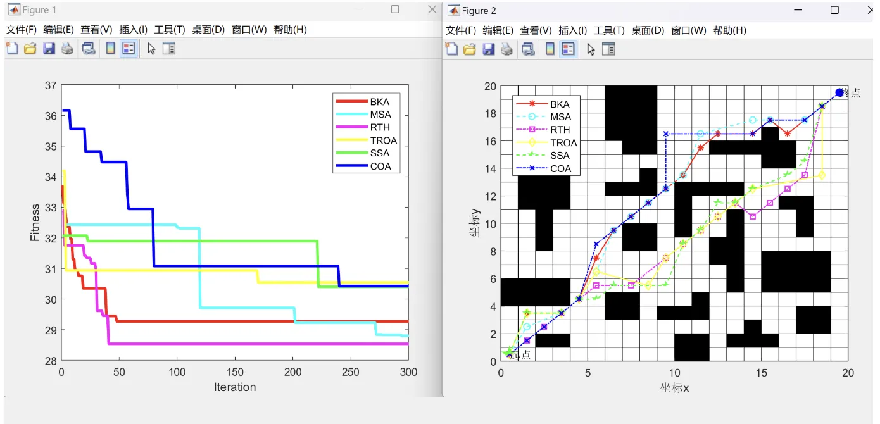Click New Figure icon in Figure 1 toolbar

point(12,48)
